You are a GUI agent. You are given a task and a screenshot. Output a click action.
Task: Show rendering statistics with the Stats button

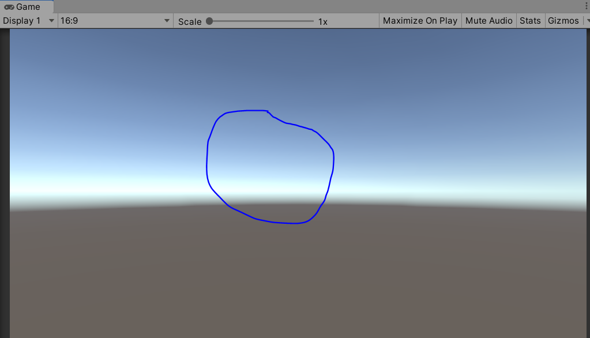pyautogui.click(x=530, y=20)
